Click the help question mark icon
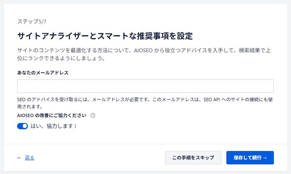The width and height of the screenshot is (291, 174). [x=93, y=115]
